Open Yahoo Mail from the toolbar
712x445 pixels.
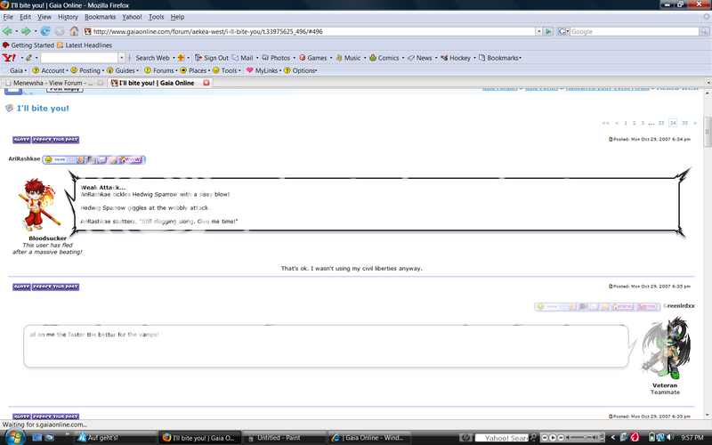(x=246, y=58)
